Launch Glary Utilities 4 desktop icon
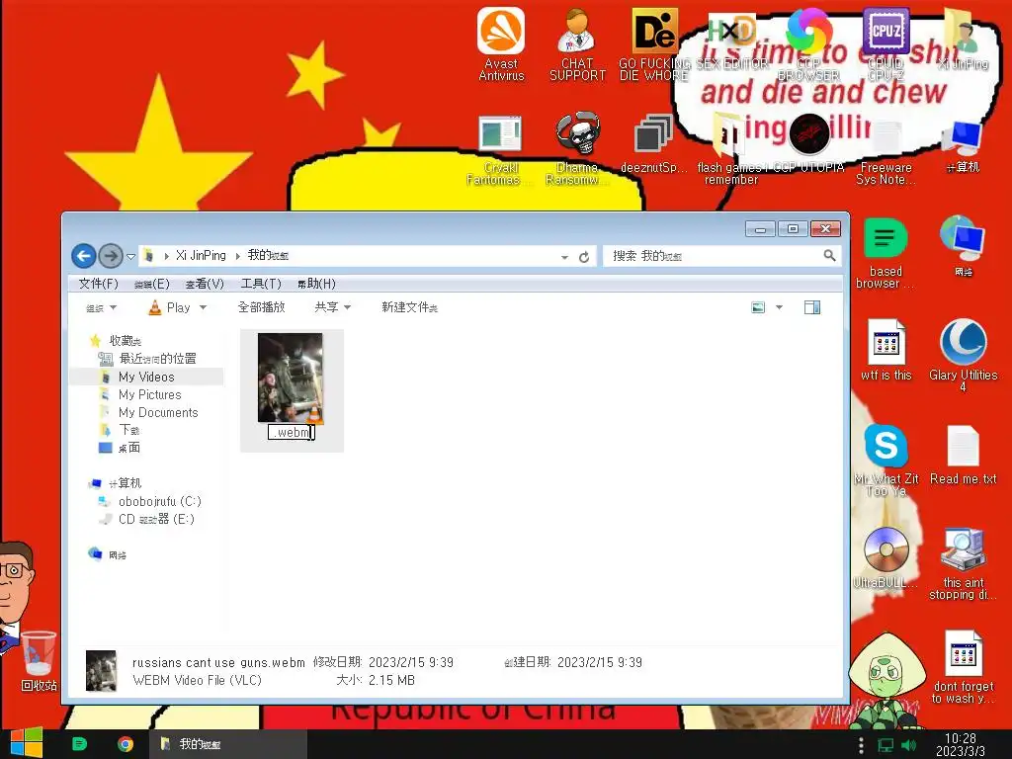 [x=963, y=355]
